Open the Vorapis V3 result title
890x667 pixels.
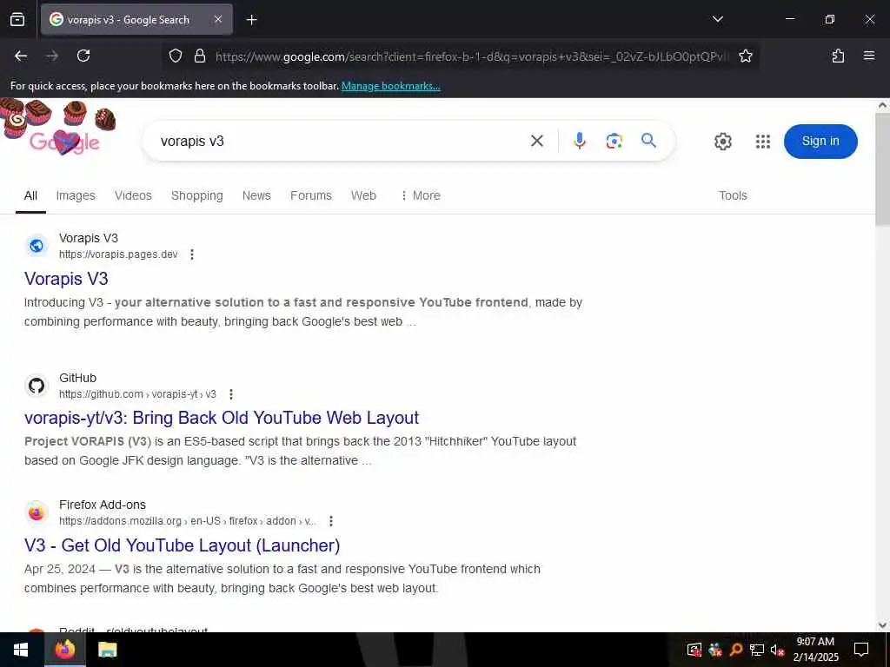coord(66,279)
